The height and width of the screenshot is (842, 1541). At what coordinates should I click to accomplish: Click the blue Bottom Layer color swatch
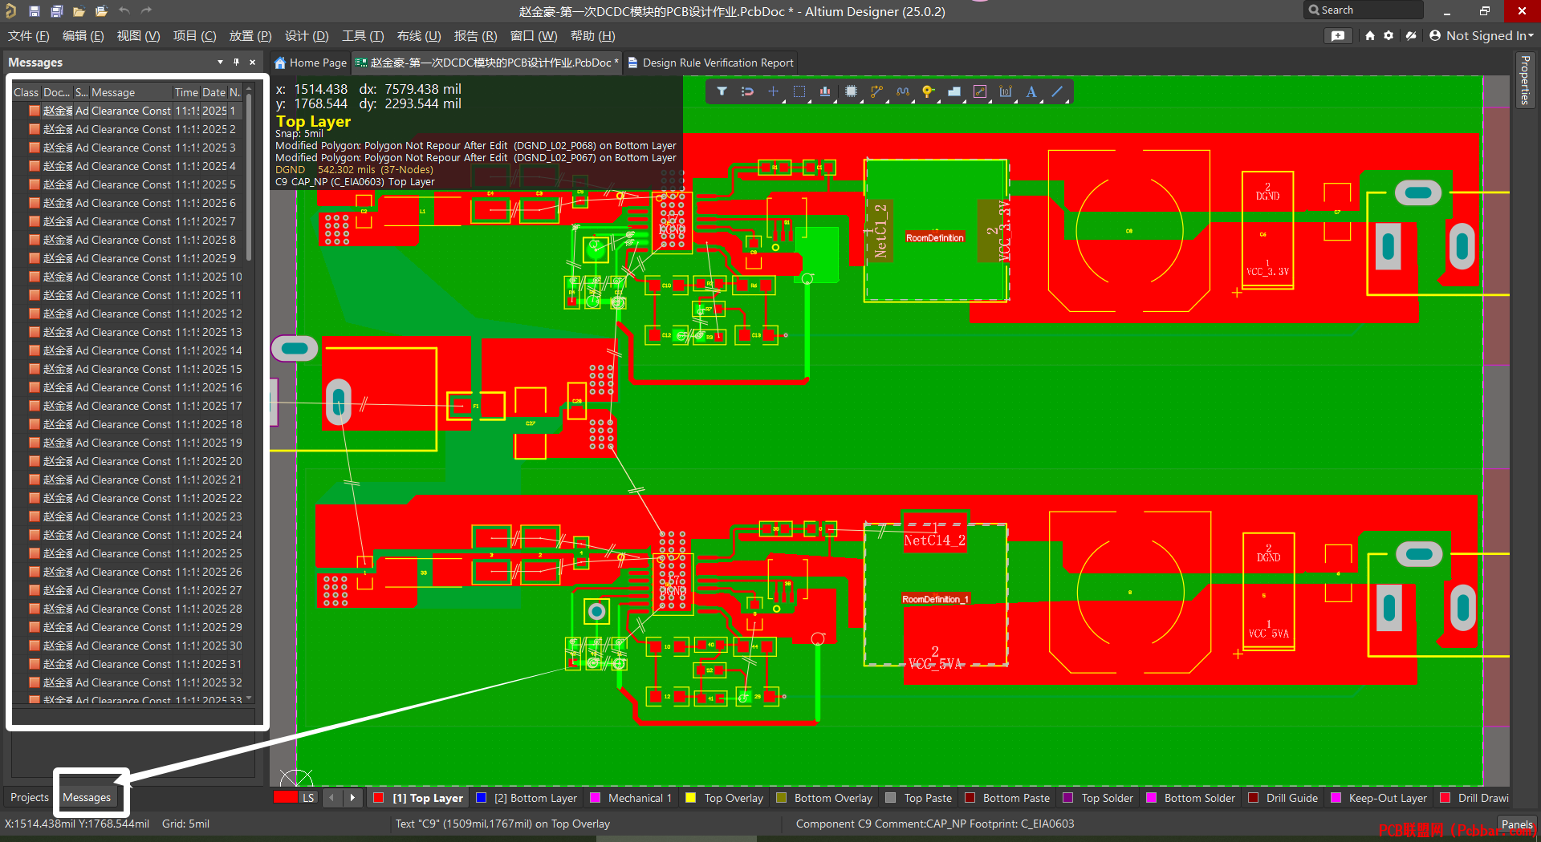tap(482, 798)
